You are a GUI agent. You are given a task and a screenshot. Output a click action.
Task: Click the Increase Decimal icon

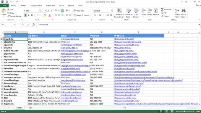pos(108,15)
